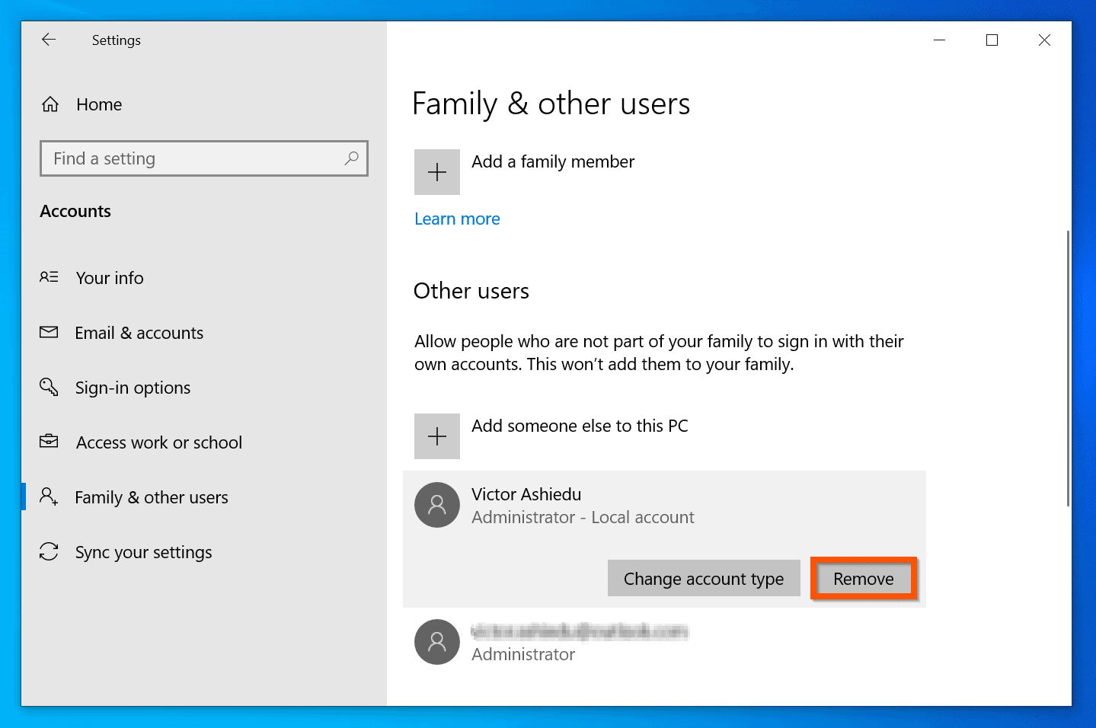Select the Family & other users icon
Image resolution: width=1096 pixels, height=728 pixels.
click(48, 497)
